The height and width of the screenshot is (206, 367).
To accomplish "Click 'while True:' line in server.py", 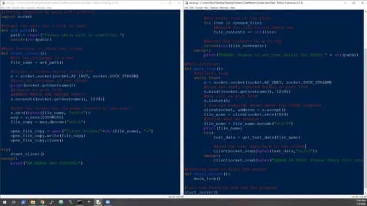I will point(208,78).
